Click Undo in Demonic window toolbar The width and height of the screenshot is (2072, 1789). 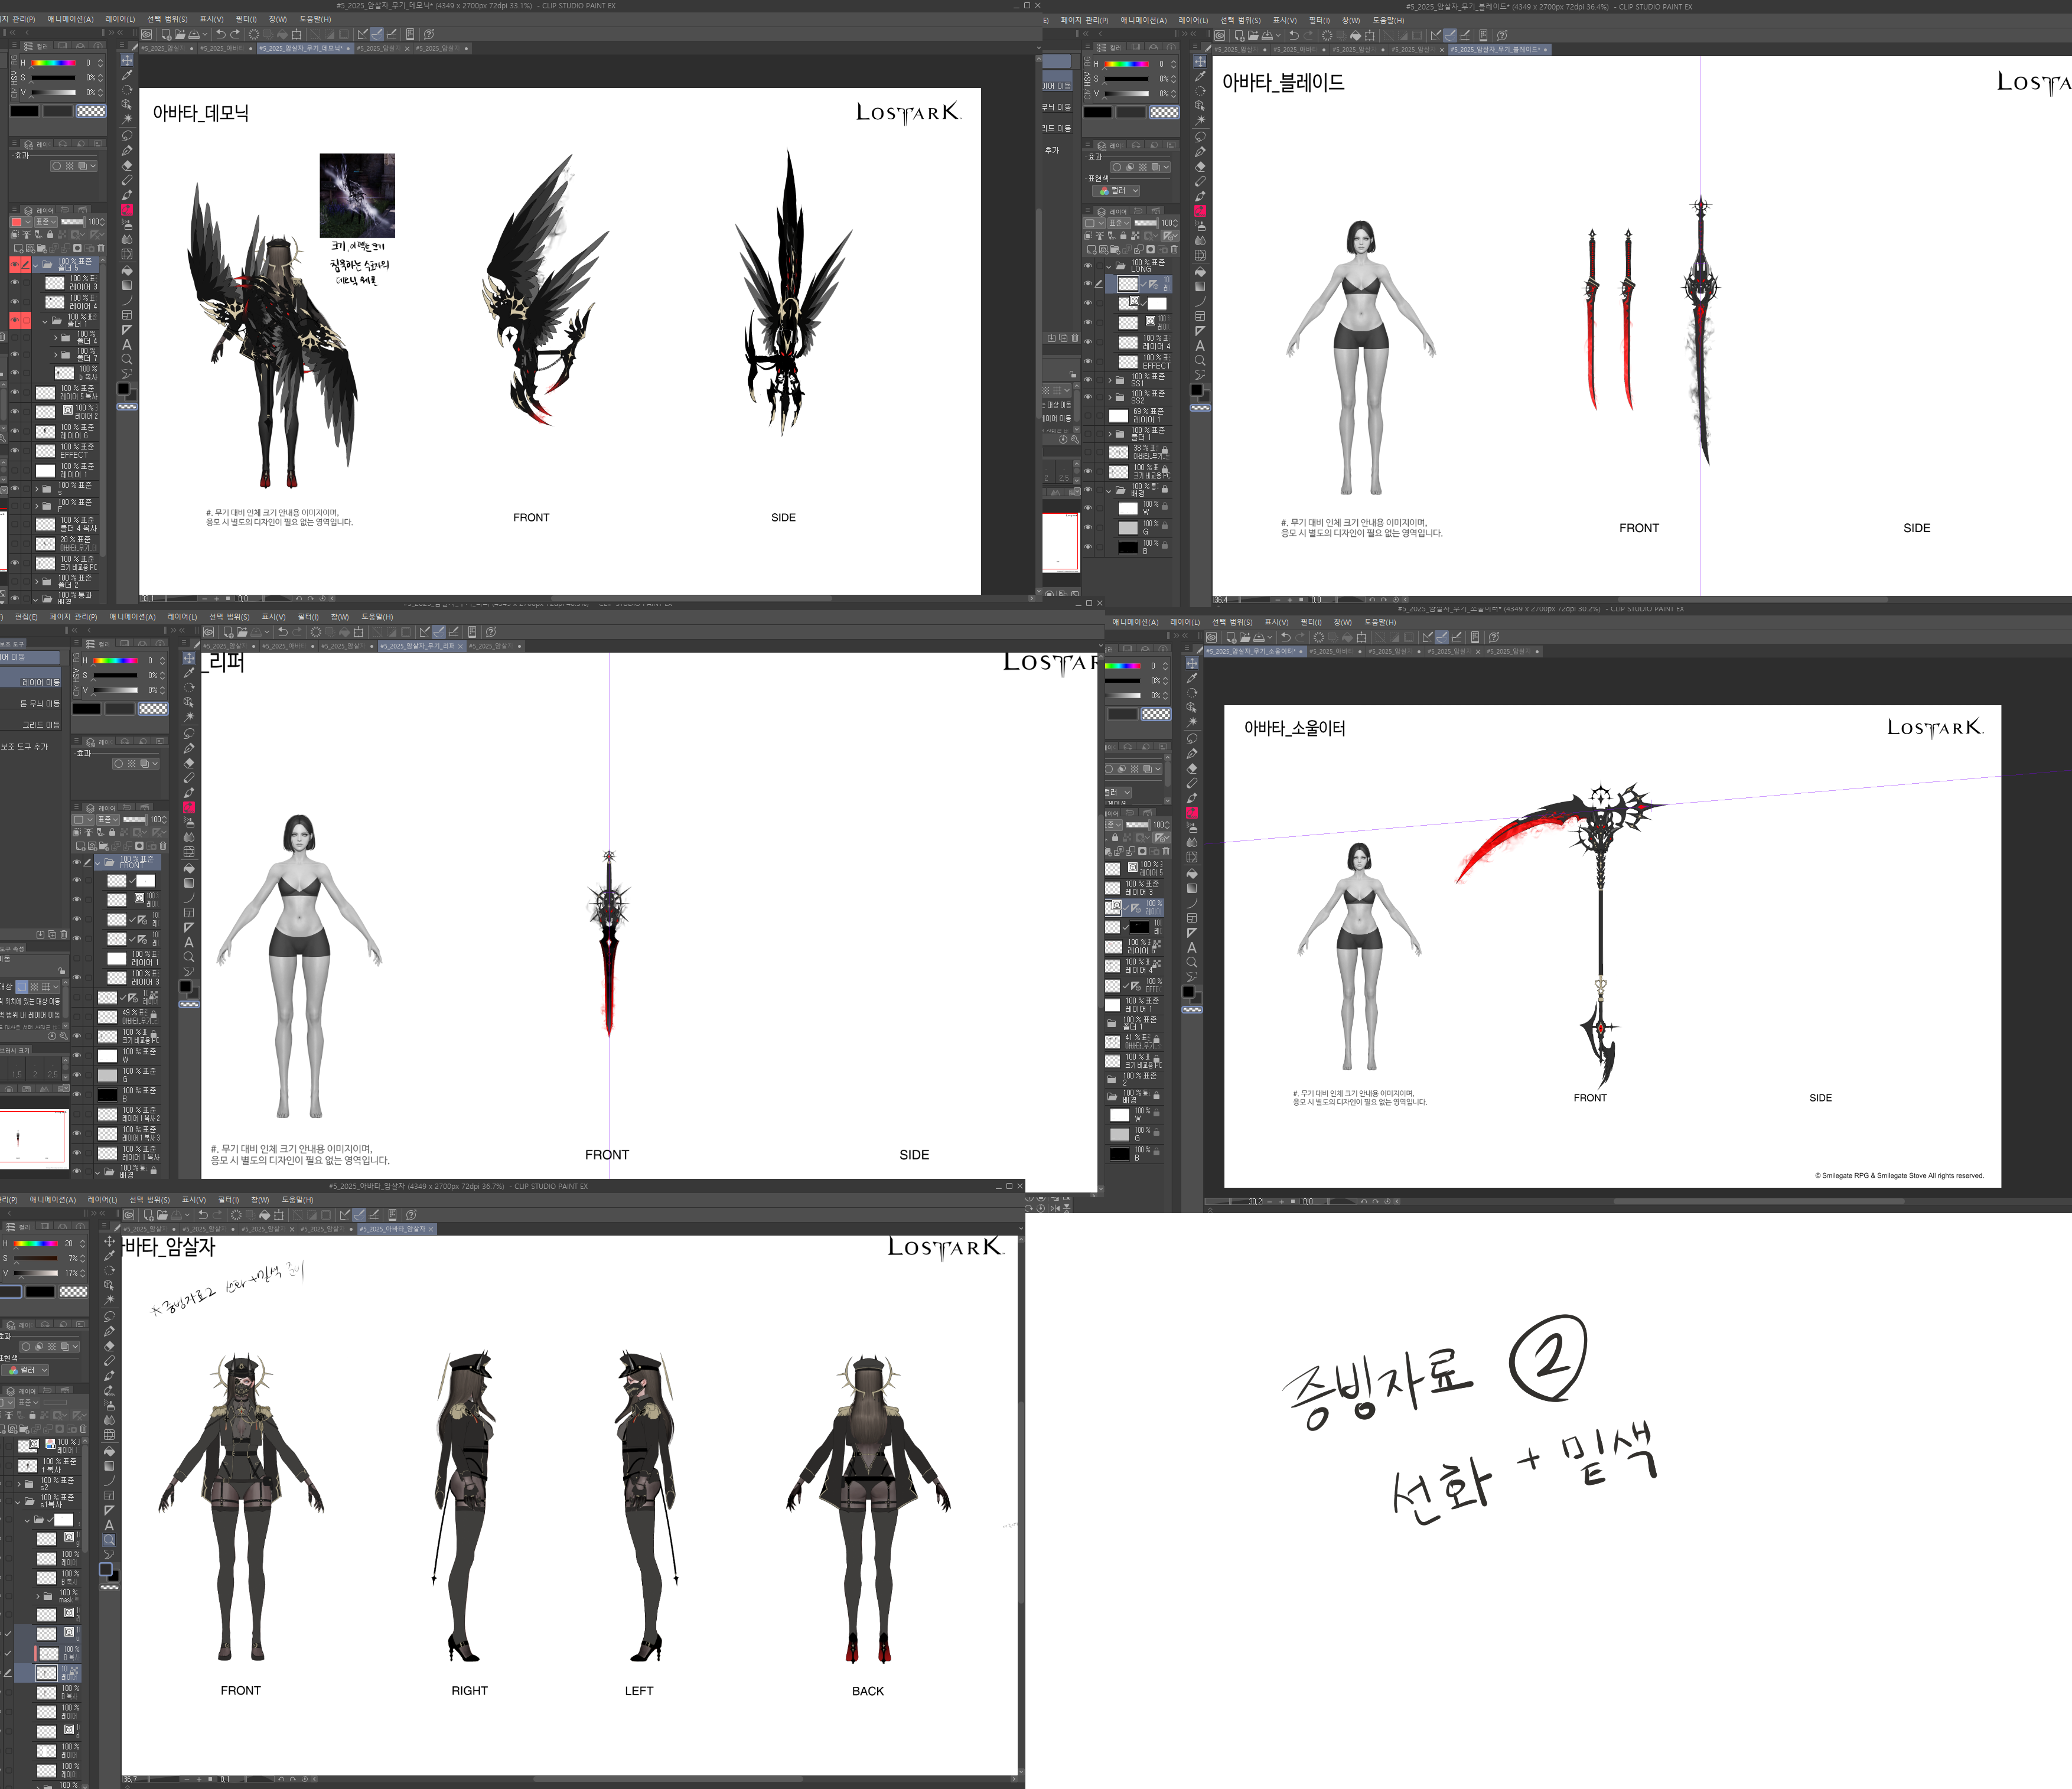[x=220, y=34]
